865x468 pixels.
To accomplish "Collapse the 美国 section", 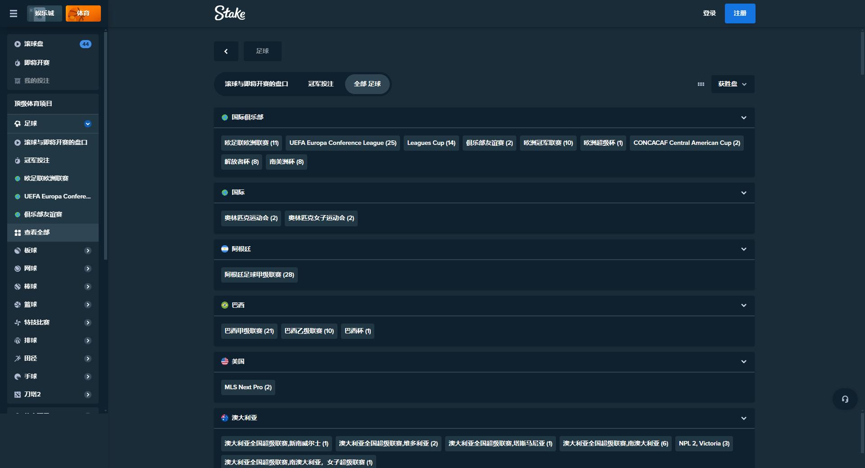I will pos(744,361).
